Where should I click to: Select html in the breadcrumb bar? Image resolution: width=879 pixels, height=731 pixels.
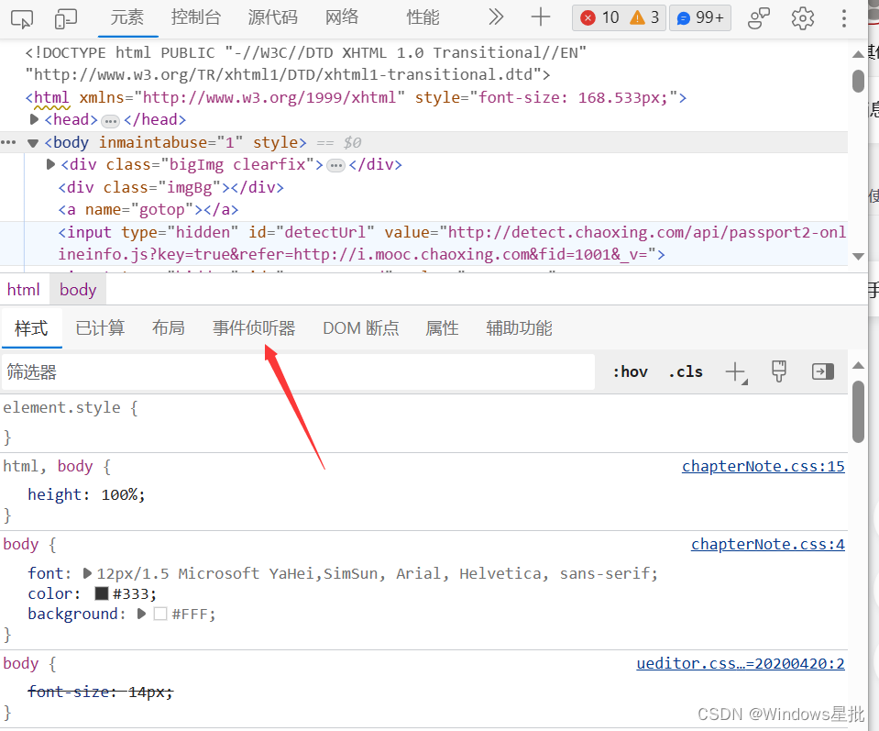(24, 290)
